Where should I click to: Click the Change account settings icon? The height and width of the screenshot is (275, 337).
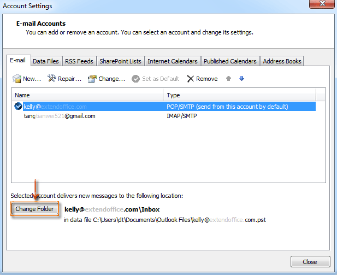(x=92, y=79)
